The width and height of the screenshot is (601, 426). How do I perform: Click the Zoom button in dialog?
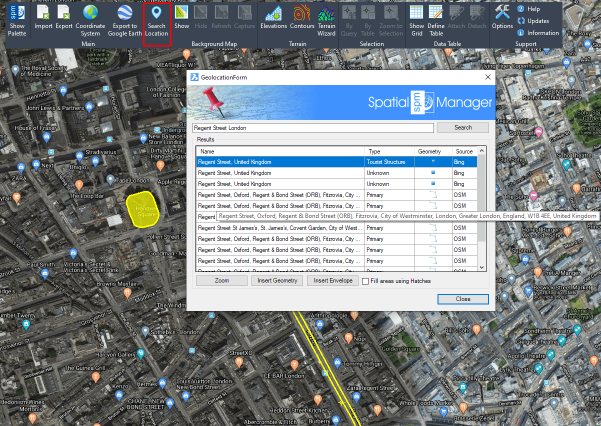tap(222, 280)
